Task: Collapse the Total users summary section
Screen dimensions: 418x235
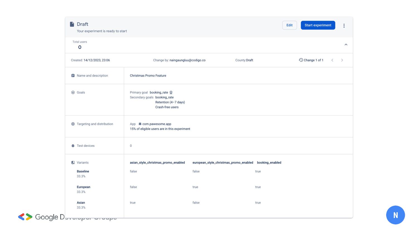Action: pyautogui.click(x=346, y=45)
